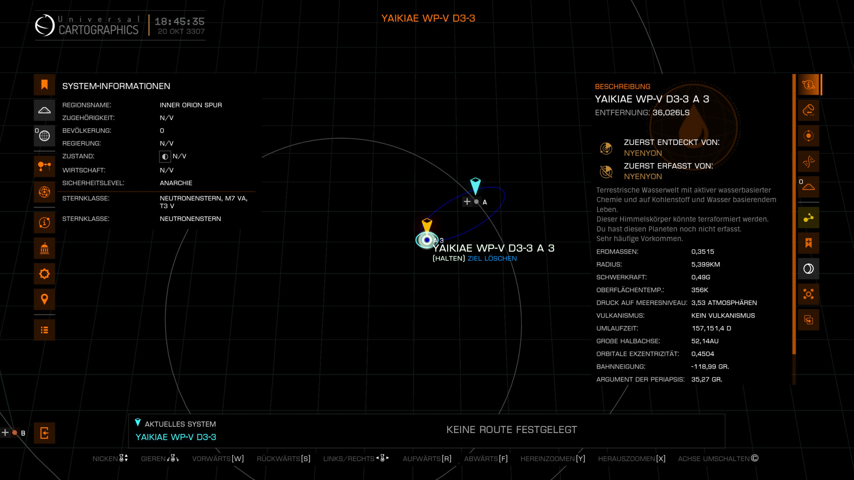Click the yellow plot route icon
Image resolution: width=854 pixels, height=480 pixels.
pos(808,218)
